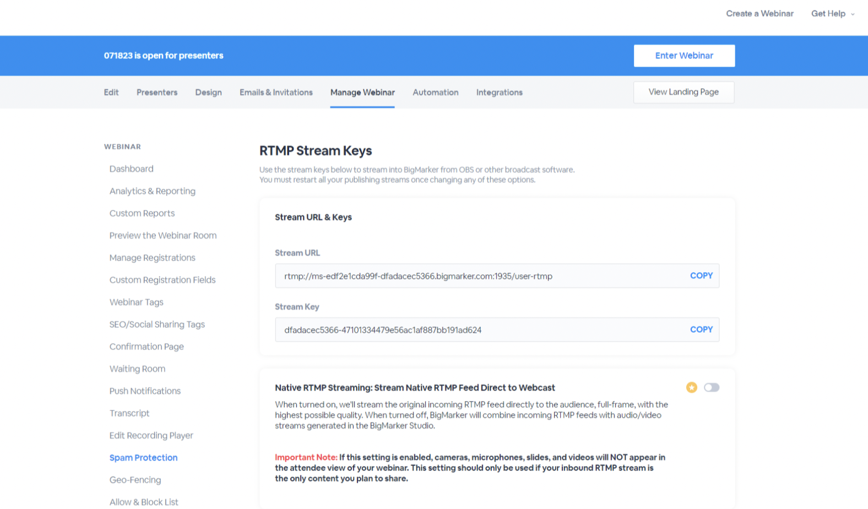
Task: Open Analytics & Reporting
Action: (152, 191)
